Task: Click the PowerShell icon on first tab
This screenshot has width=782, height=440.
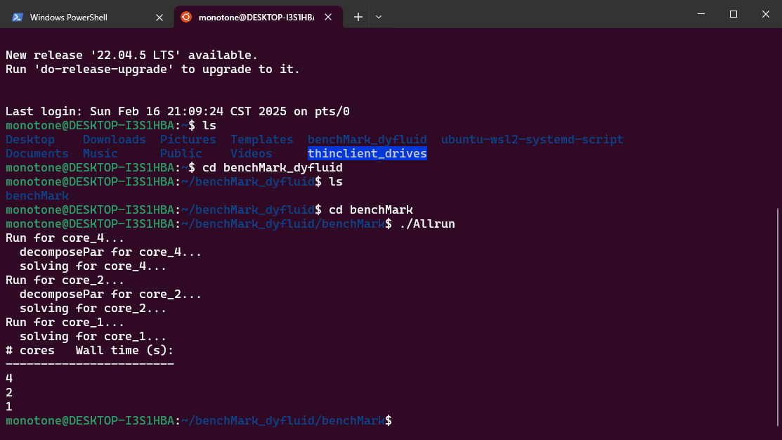Action: [x=18, y=18]
